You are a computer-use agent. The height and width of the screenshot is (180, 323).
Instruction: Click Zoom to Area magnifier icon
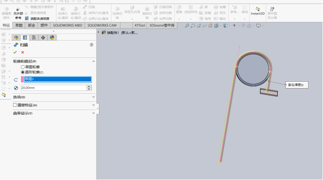point(193,26)
